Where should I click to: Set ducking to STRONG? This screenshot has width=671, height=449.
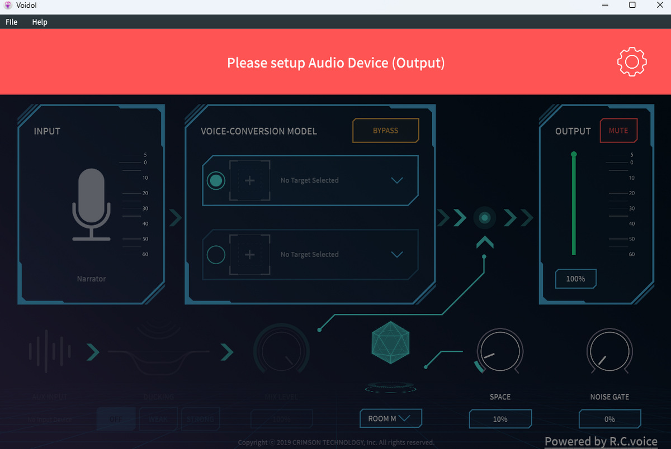click(201, 419)
